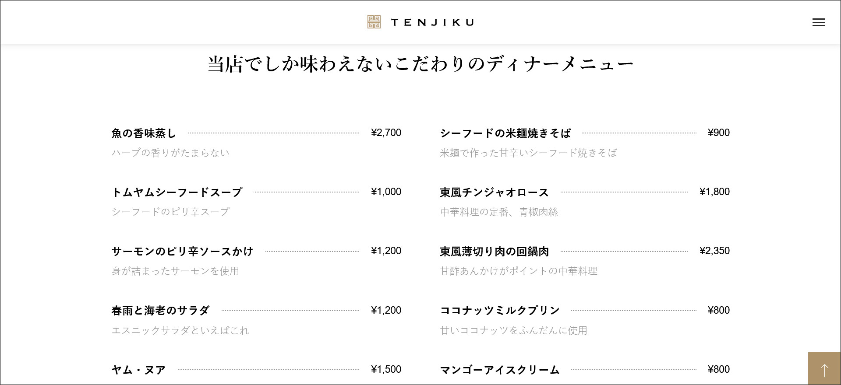This screenshot has height=385, width=841.
Task: Select 東風チンジャオロース menu item
Action: click(495, 192)
